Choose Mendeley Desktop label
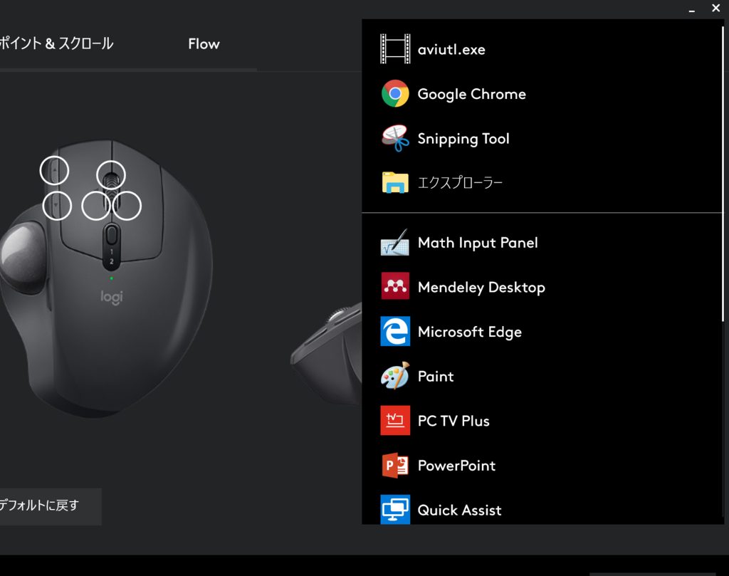Viewport: 729px width, 576px height. [482, 288]
